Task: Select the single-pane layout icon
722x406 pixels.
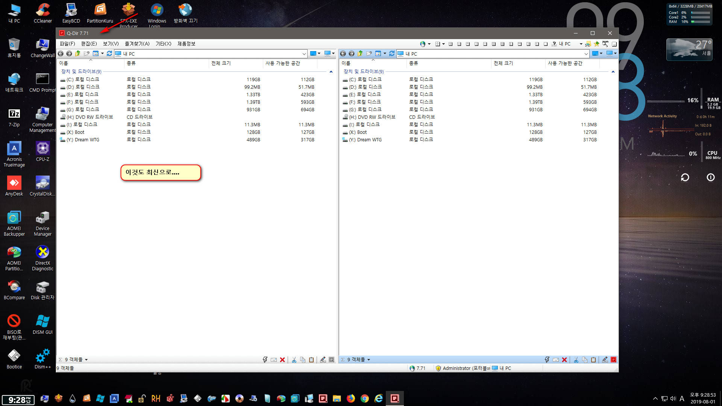Action: (x=546, y=44)
